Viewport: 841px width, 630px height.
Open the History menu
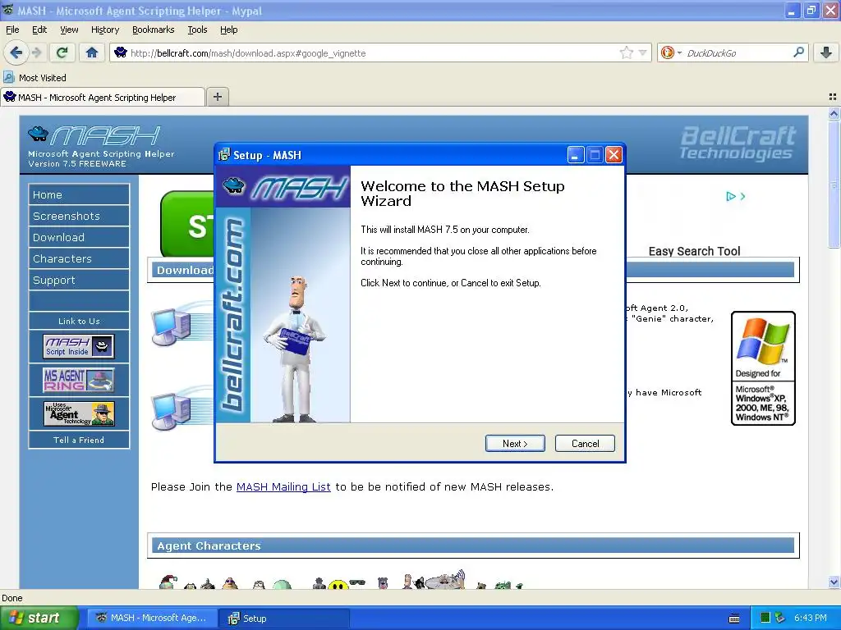(105, 30)
